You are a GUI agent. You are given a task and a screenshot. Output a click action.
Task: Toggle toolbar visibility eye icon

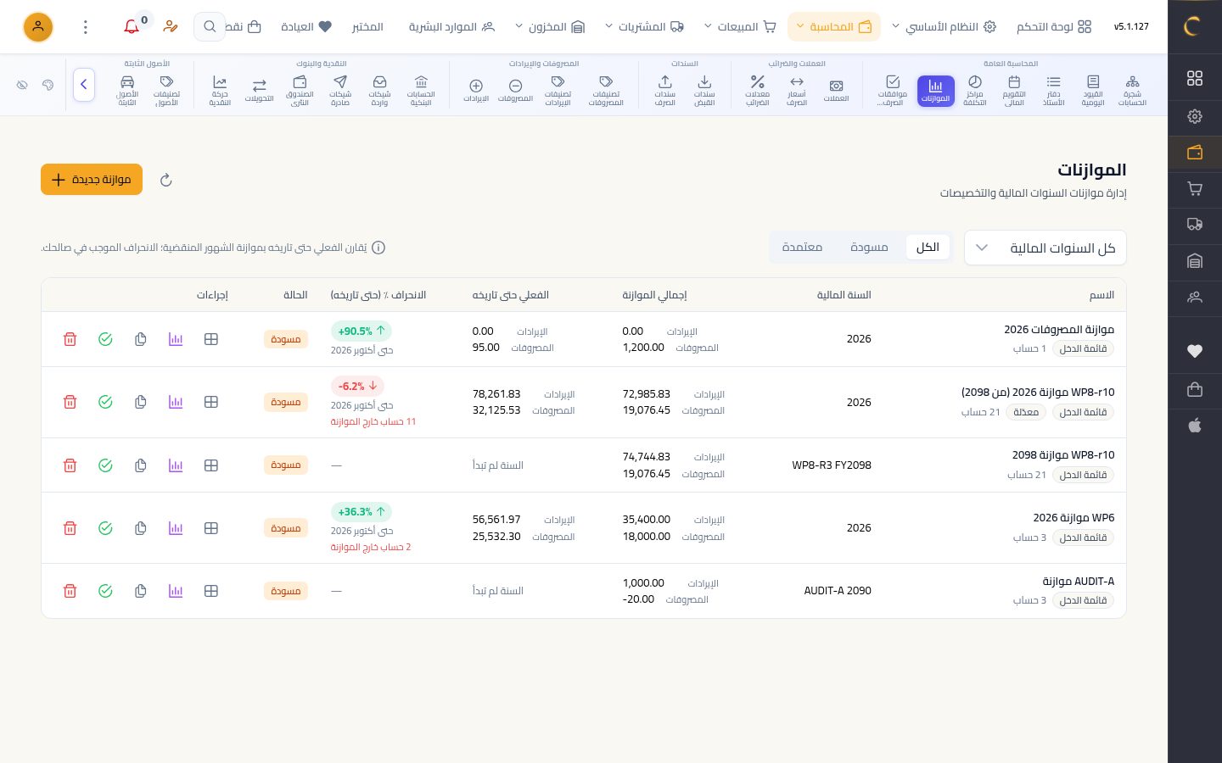(x=23, y=85)
